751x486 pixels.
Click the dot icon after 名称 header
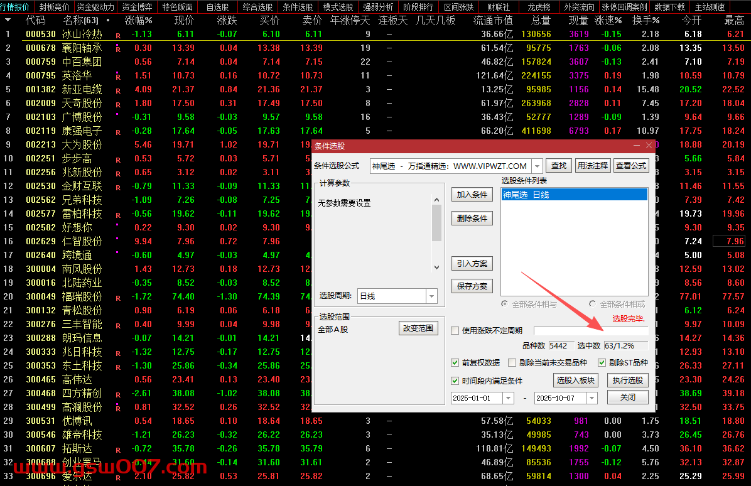[108, 20]
